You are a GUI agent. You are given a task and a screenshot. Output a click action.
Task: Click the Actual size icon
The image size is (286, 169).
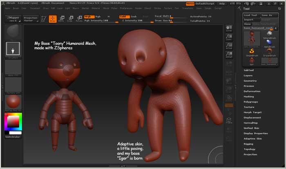click(229, 46)
